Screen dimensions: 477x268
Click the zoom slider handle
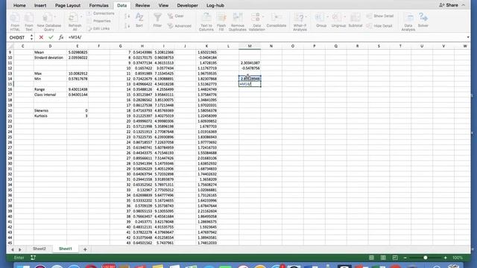[426, 258]
